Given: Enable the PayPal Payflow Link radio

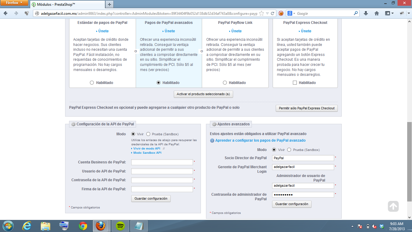Looking at the screenshot, I should click(x=225, y=83).
